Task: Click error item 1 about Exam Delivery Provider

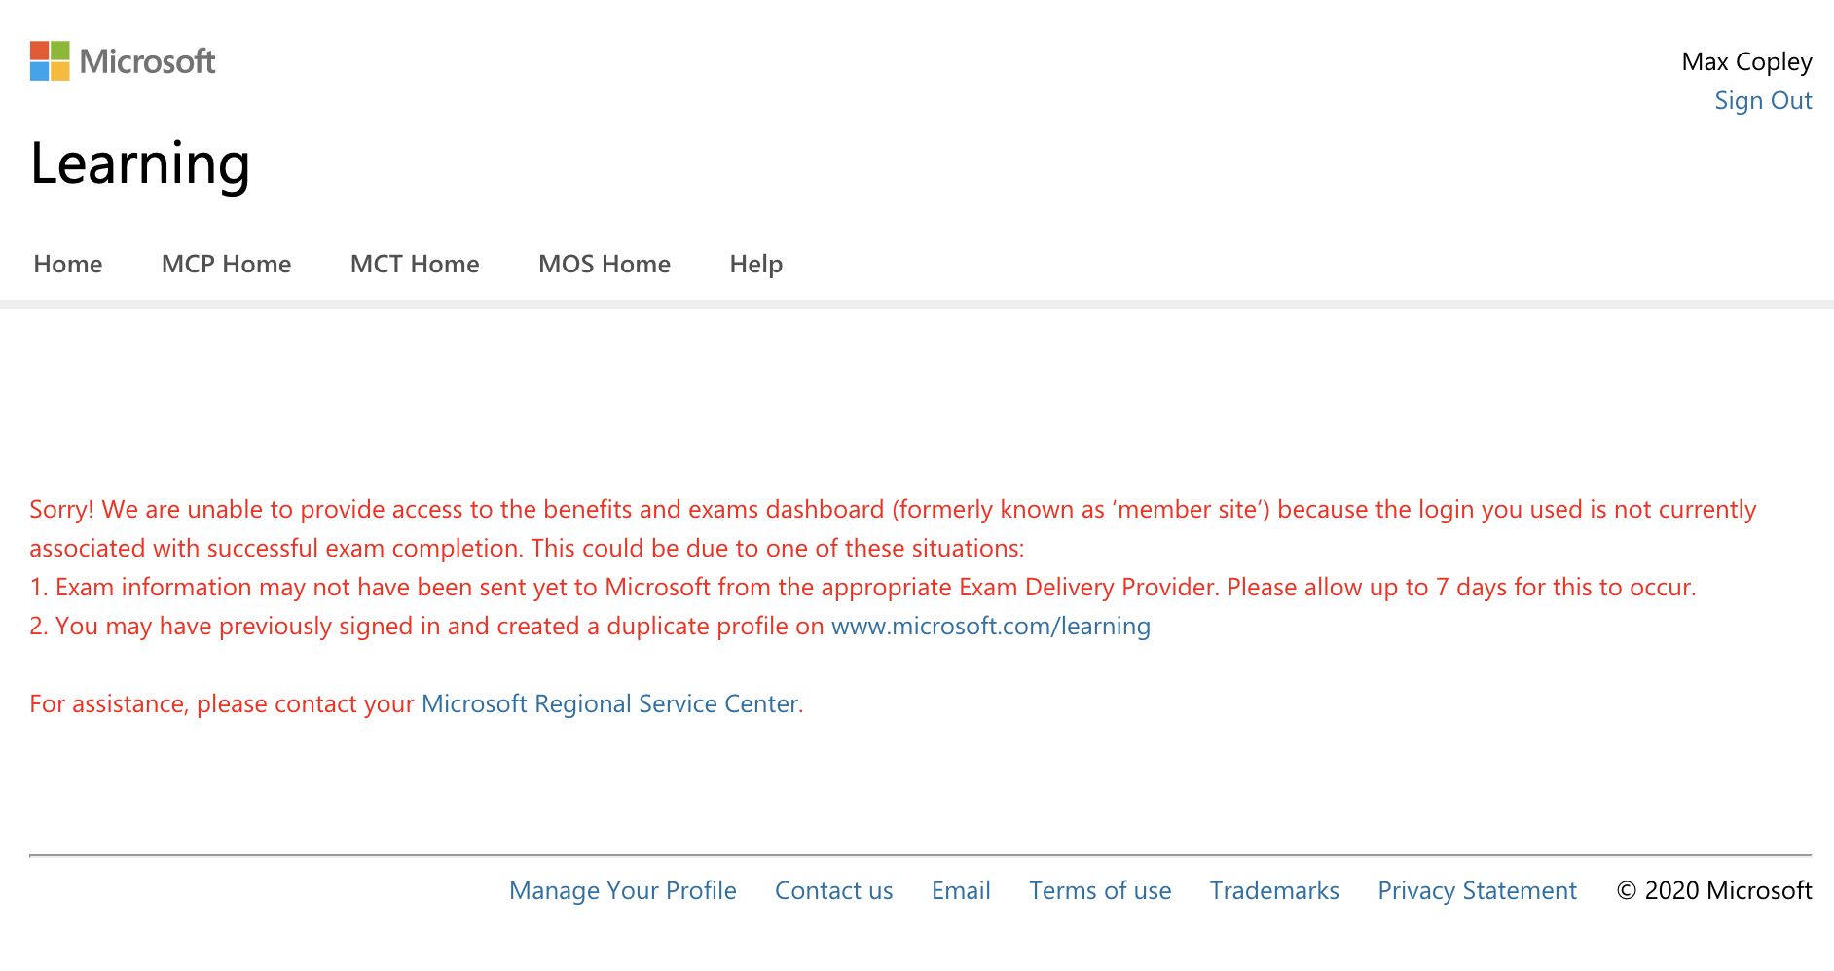Action: (x=862, y=587)
